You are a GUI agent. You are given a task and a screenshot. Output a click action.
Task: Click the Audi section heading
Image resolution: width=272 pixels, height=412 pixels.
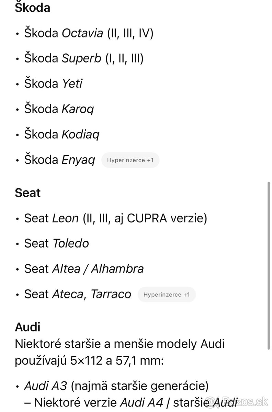(x=27, y=327)
